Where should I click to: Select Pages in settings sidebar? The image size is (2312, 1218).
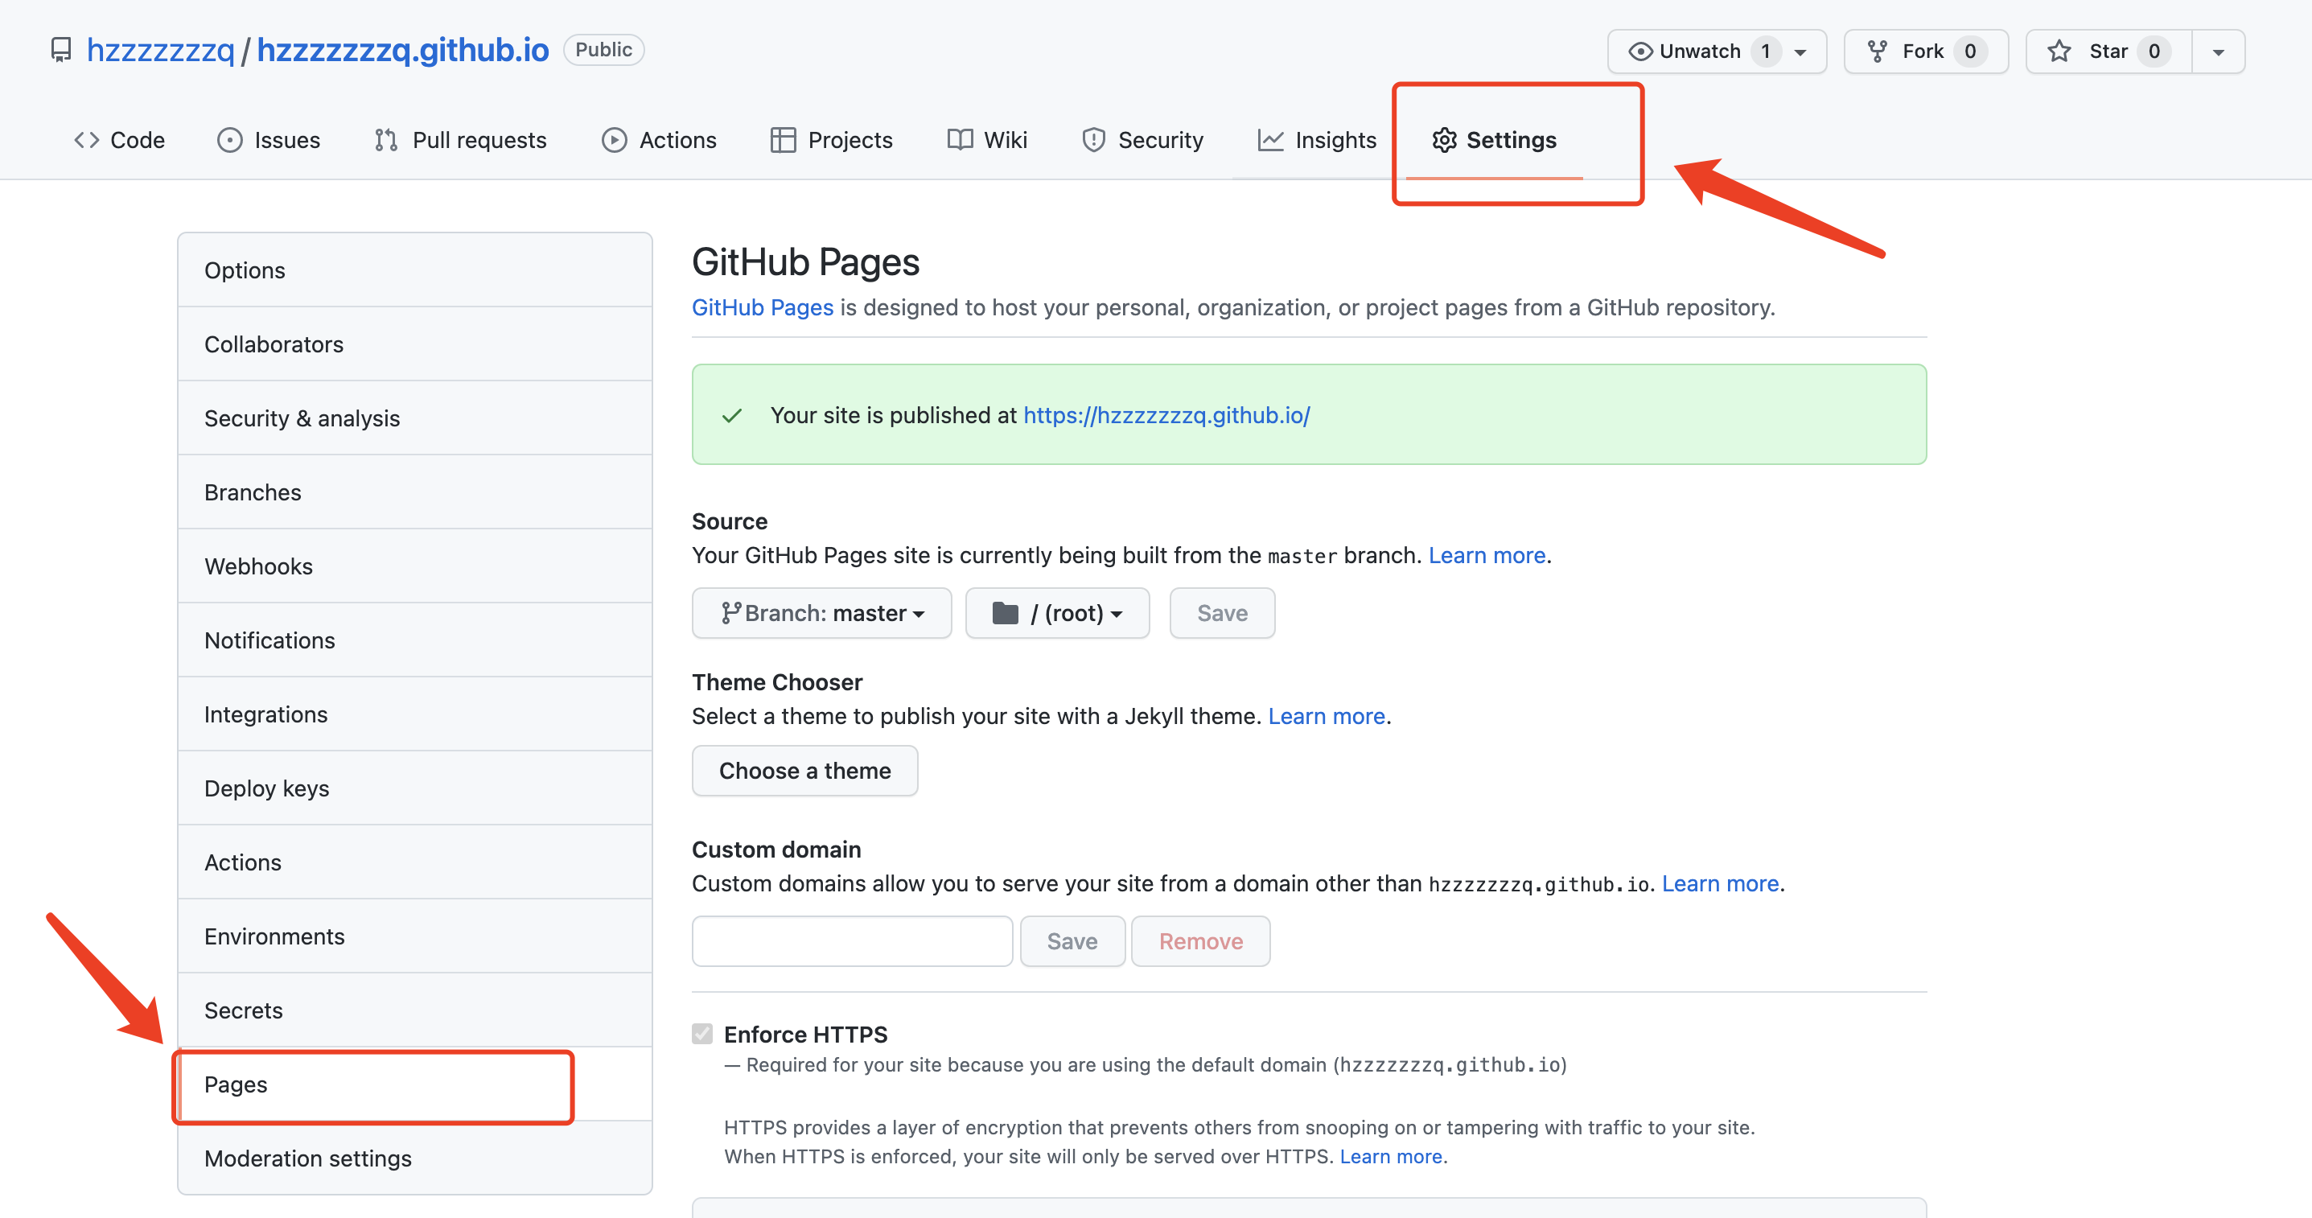pyautogui.click(x=235, y=1084)
